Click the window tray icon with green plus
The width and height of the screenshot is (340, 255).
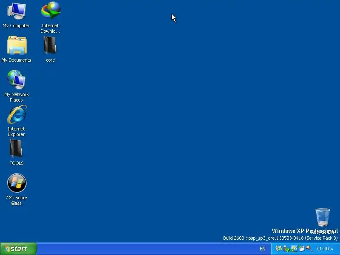[302, 249]
